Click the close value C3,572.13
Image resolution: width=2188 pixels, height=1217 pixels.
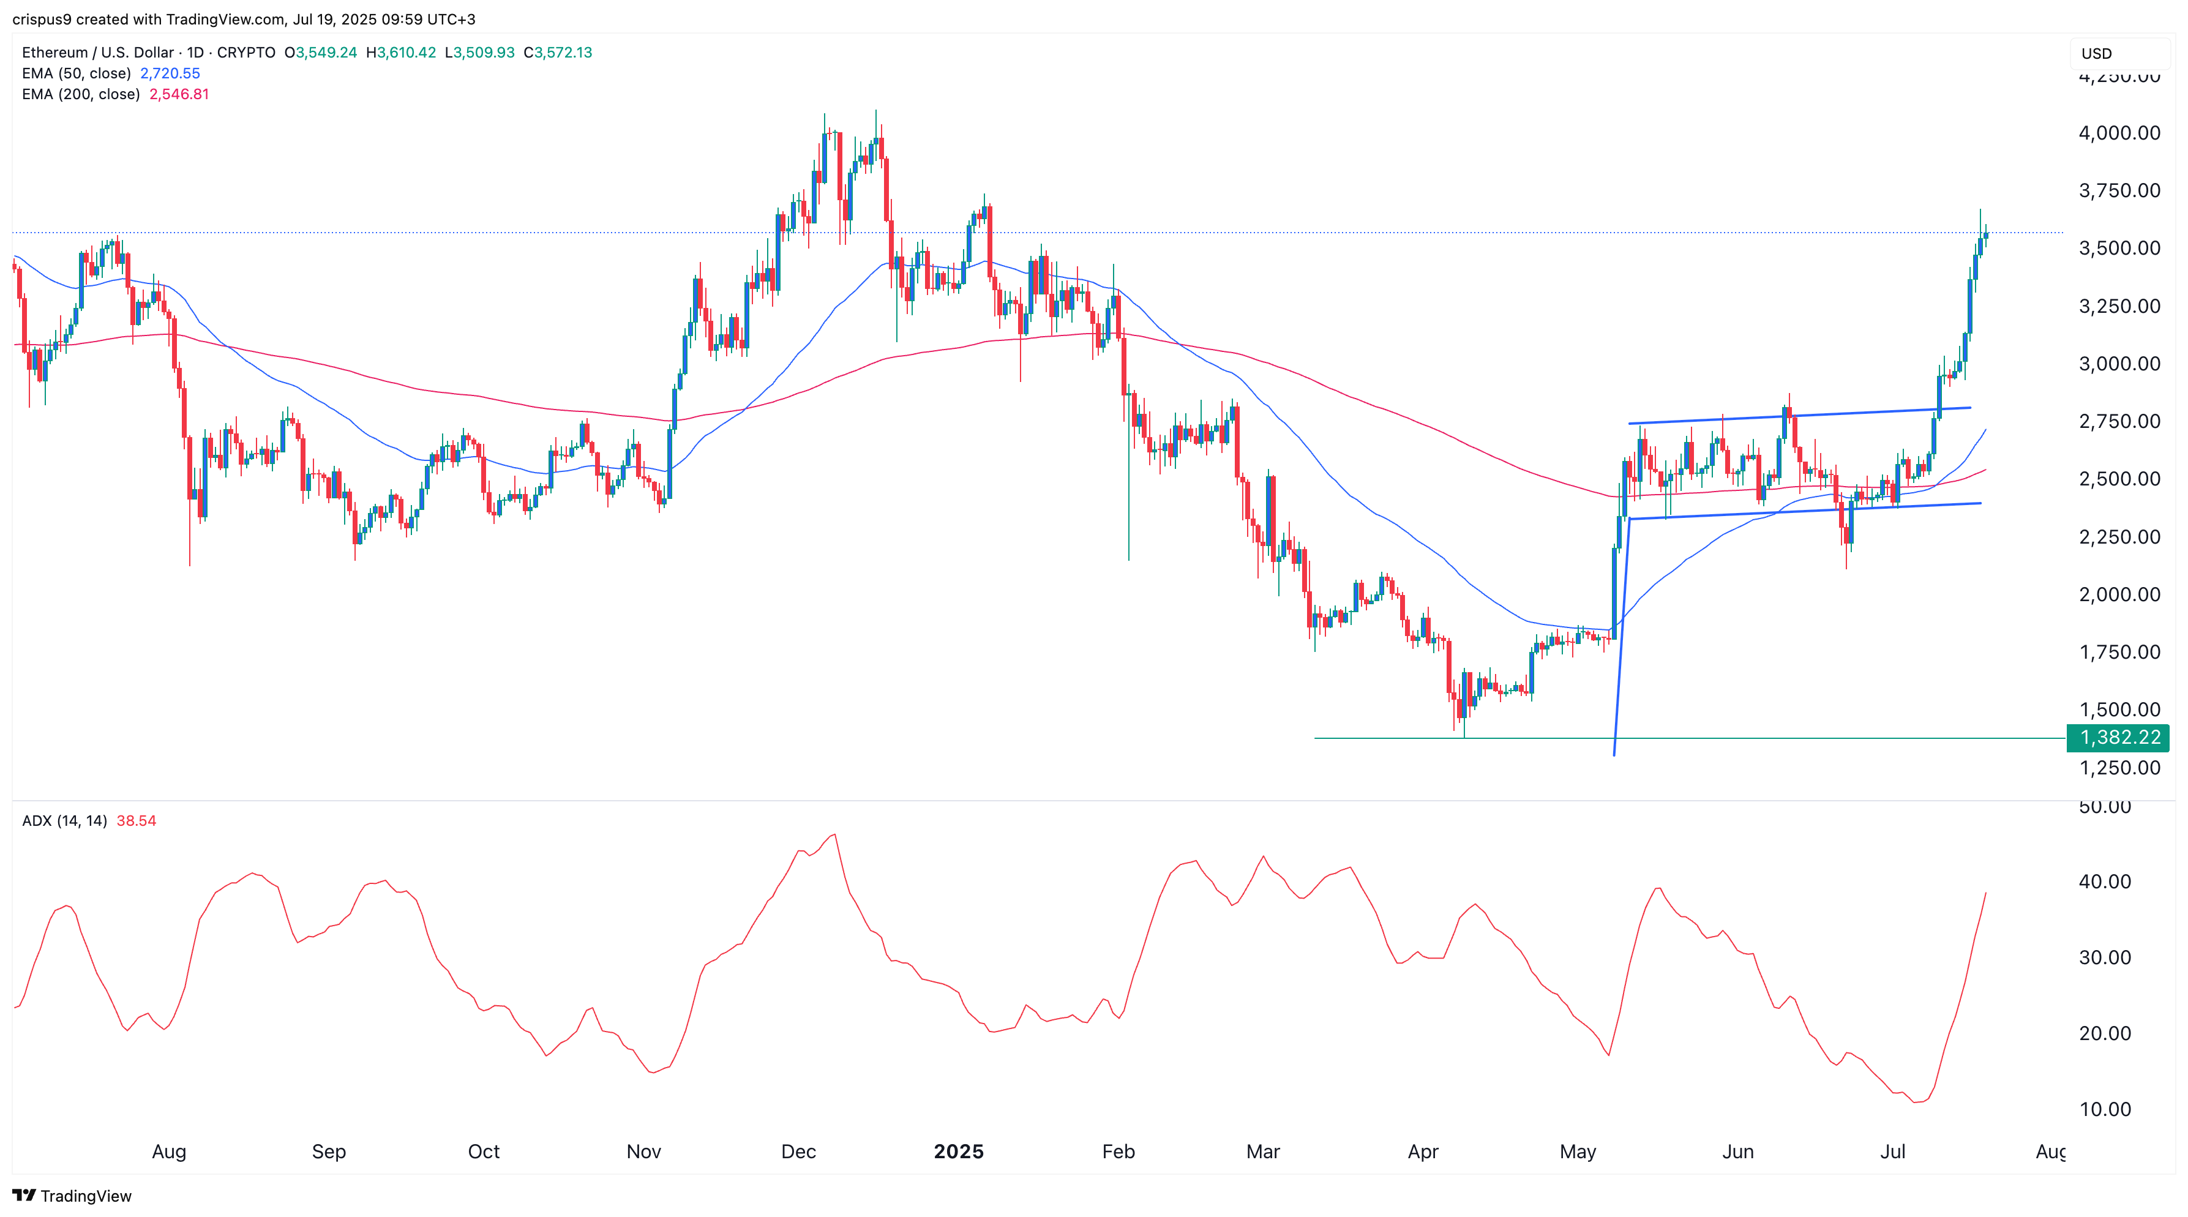pyautogui.click(x=558, y=52)
